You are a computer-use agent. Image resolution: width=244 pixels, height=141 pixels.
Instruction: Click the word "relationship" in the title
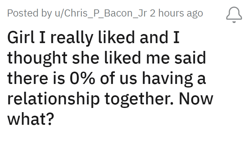click(53, 100)
